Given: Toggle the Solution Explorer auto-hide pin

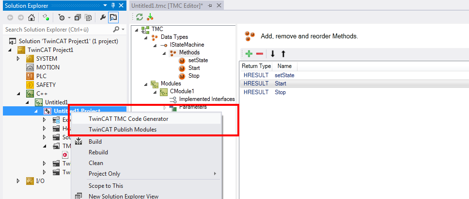Looking at the screenshot, I should coord(113,5).
